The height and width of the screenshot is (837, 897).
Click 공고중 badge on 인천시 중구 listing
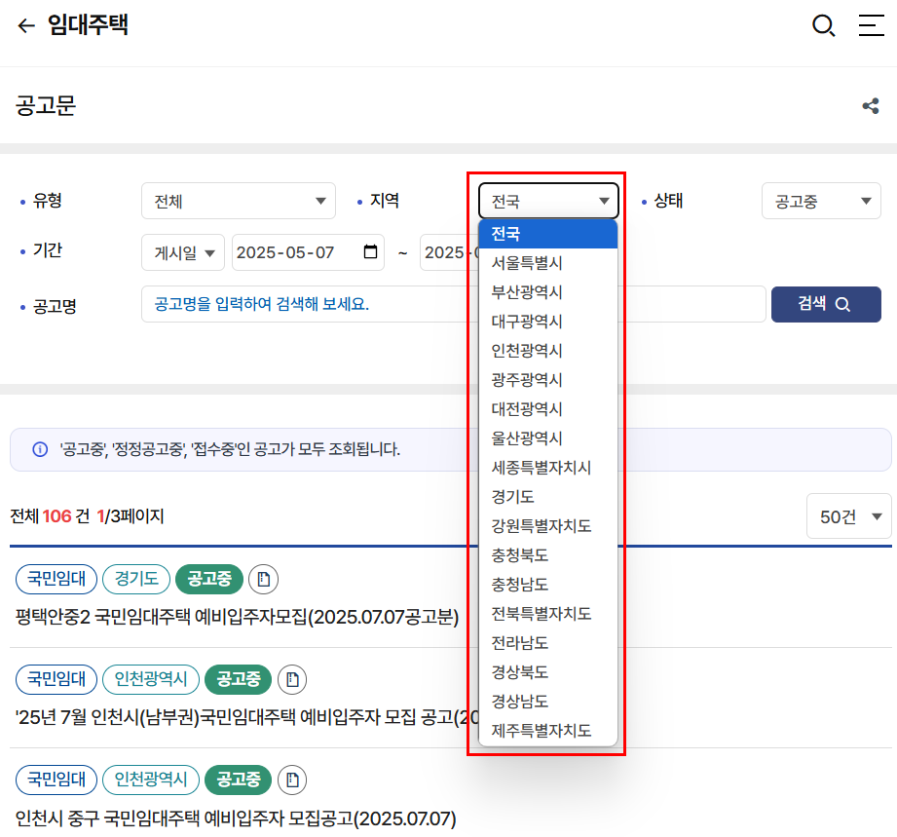point(238,780)
